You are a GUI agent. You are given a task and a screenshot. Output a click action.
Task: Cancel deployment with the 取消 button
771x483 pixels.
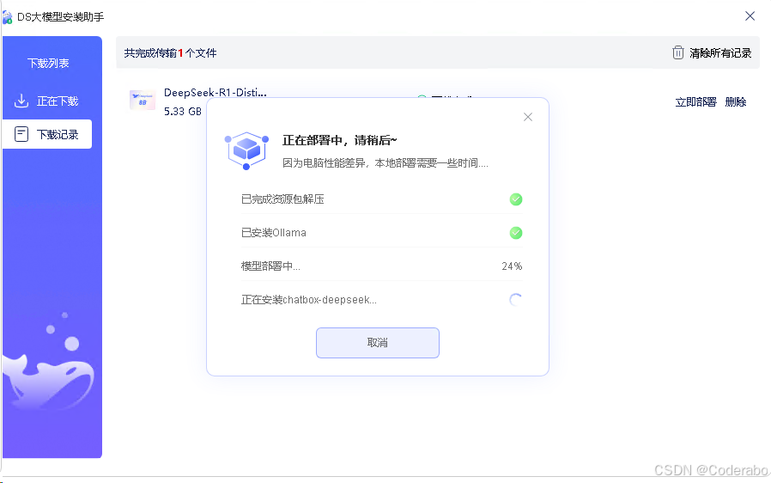coord(378,343)
